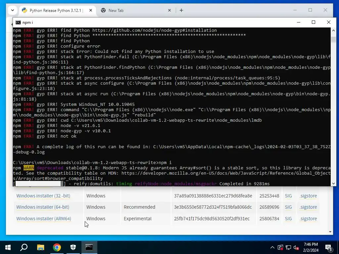Image resolution: width=339 pixels, height=254 pixels.
Task: Switch to the New Tab tab
Action: [x=116, y=10]
